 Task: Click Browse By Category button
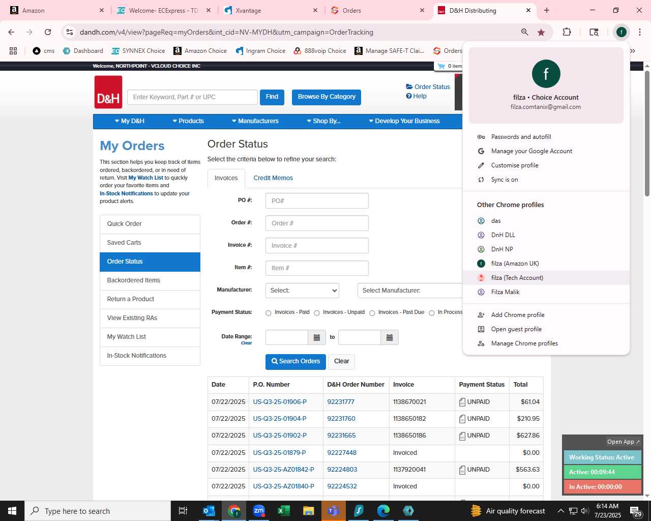(x=327, y=97)
